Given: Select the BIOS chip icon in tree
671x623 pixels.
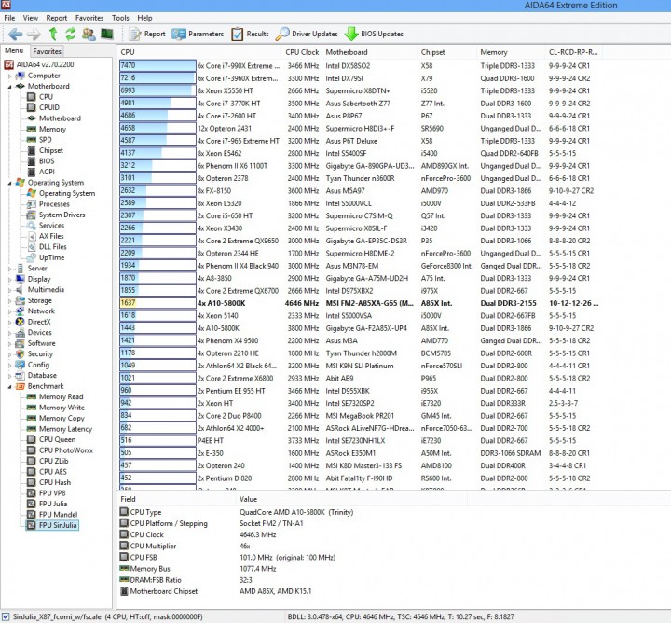Looking at the screenshot, I should click(x=32, y=161).
